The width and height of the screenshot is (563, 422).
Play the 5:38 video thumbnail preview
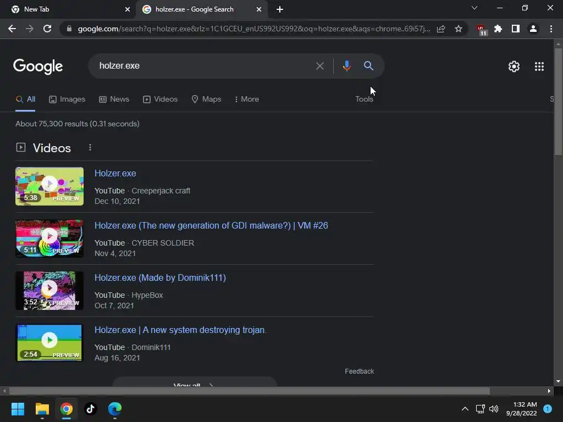(x=49, y=186)
